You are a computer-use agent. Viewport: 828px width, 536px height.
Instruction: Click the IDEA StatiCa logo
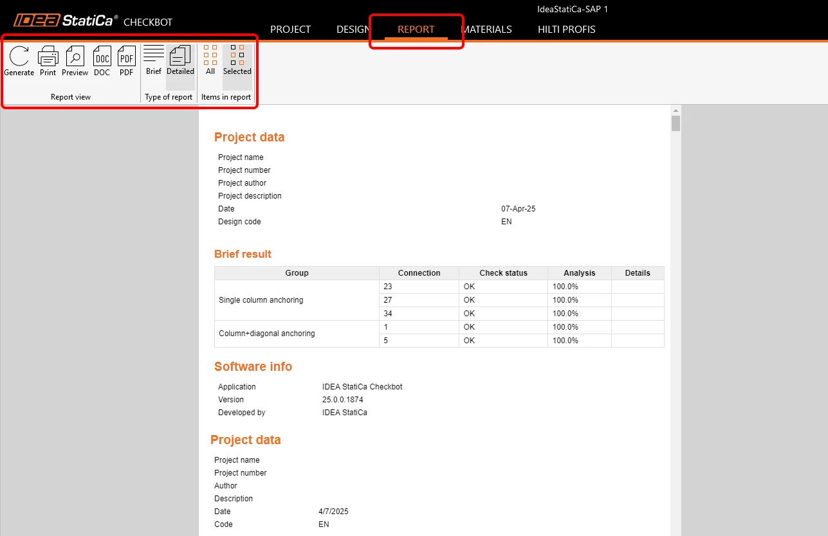coord(66,21)
